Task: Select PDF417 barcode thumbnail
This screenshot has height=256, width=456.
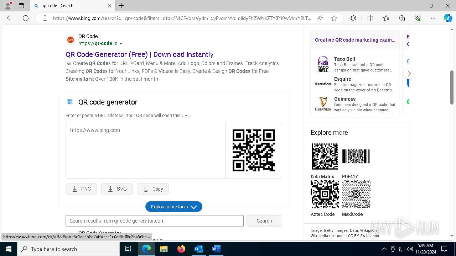Action: point(356,156)
